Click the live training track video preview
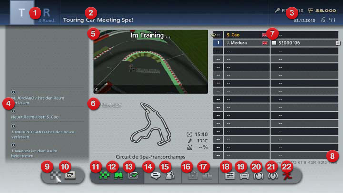 151,62
